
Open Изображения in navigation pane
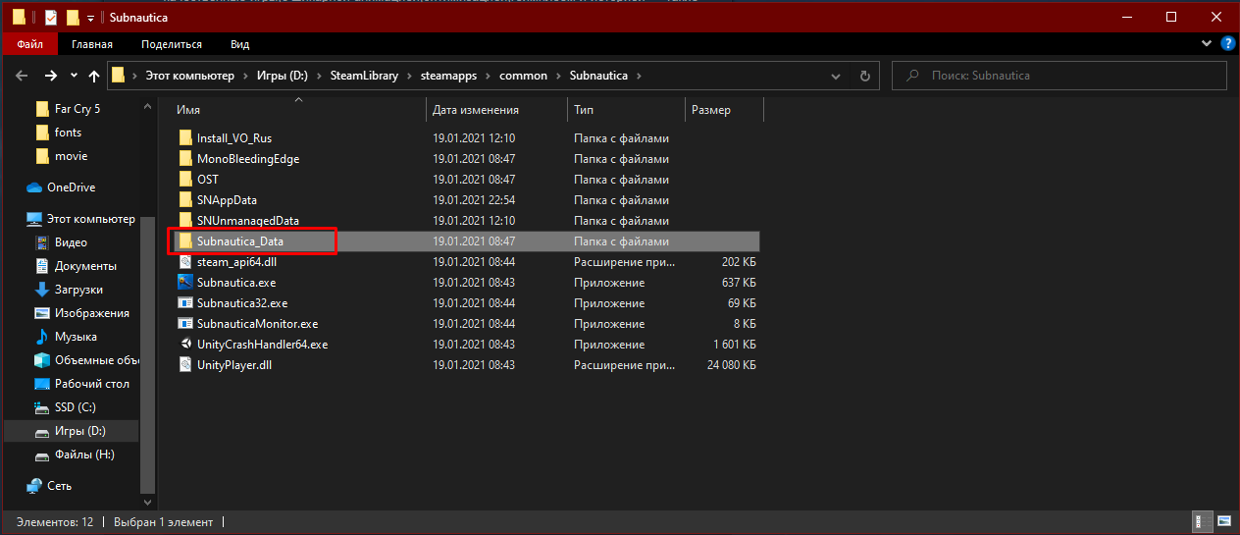point(92,313)
